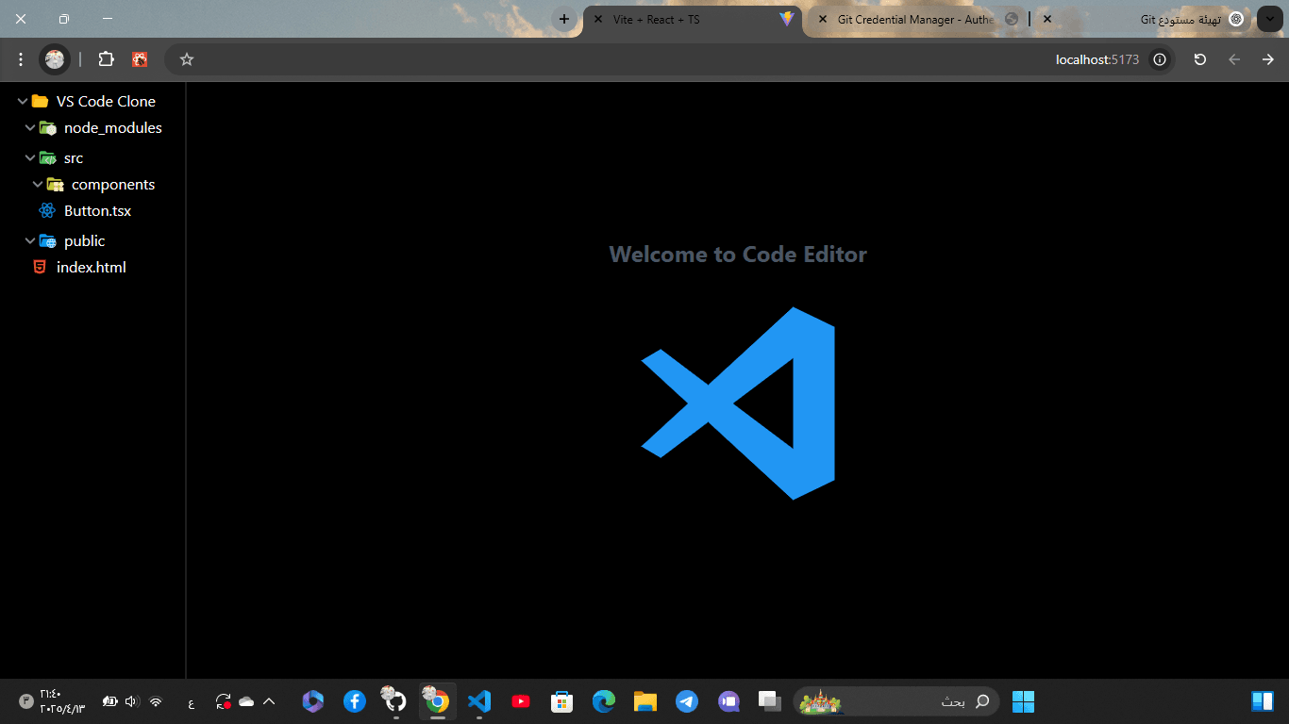The height and width of the screenshot is (724, 1289).
Task: Click the green src folder icon
Action: tap(47, 157)
